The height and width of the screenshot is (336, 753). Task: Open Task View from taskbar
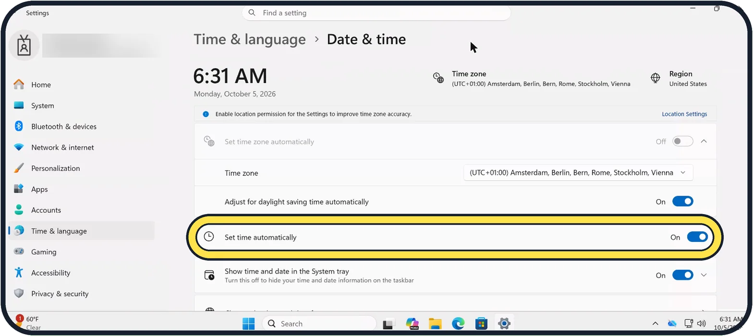point(389,324)
